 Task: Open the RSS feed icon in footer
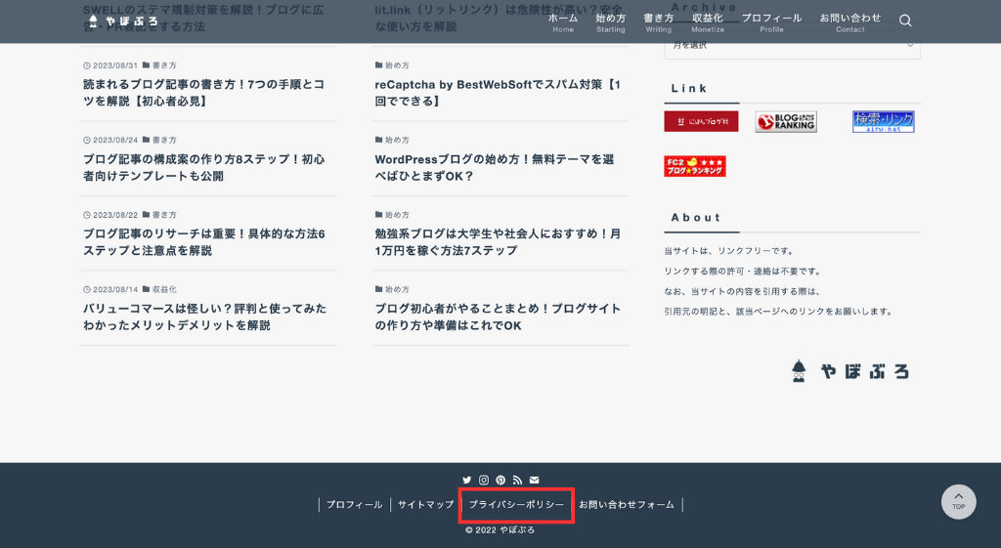pos(517,480)
